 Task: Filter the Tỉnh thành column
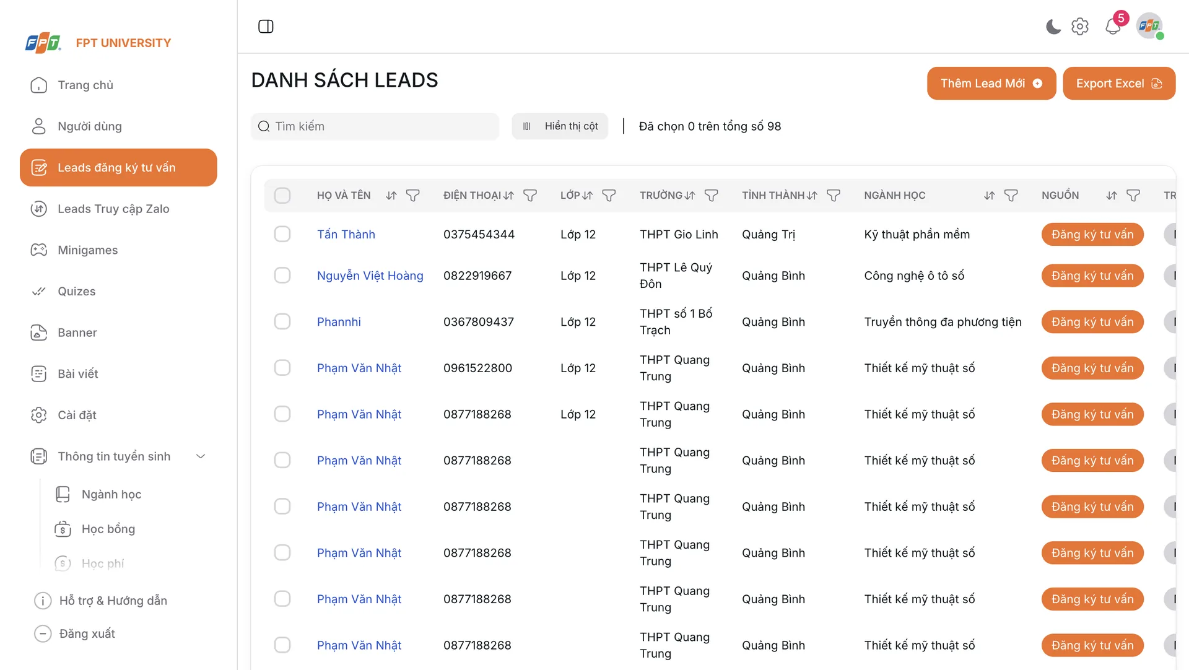[834, 196]
